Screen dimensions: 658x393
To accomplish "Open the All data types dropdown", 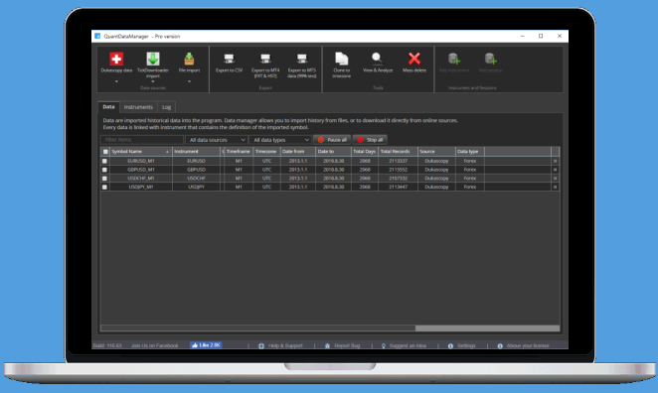I will coord(280,140).
